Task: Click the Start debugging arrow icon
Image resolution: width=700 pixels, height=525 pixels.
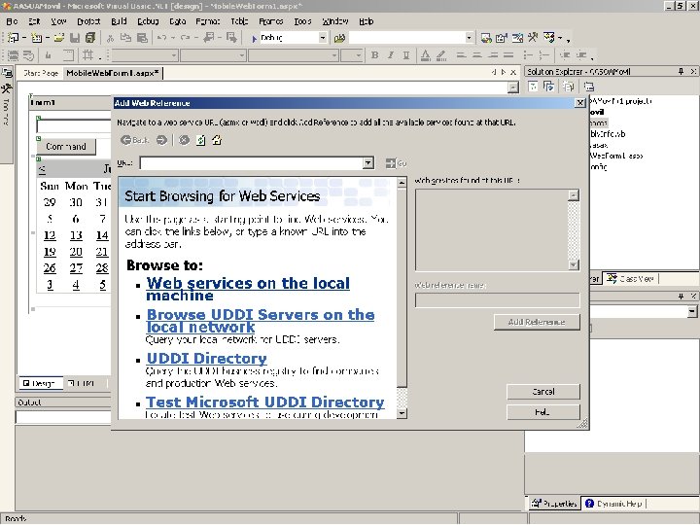Action: tap(254, 38)
